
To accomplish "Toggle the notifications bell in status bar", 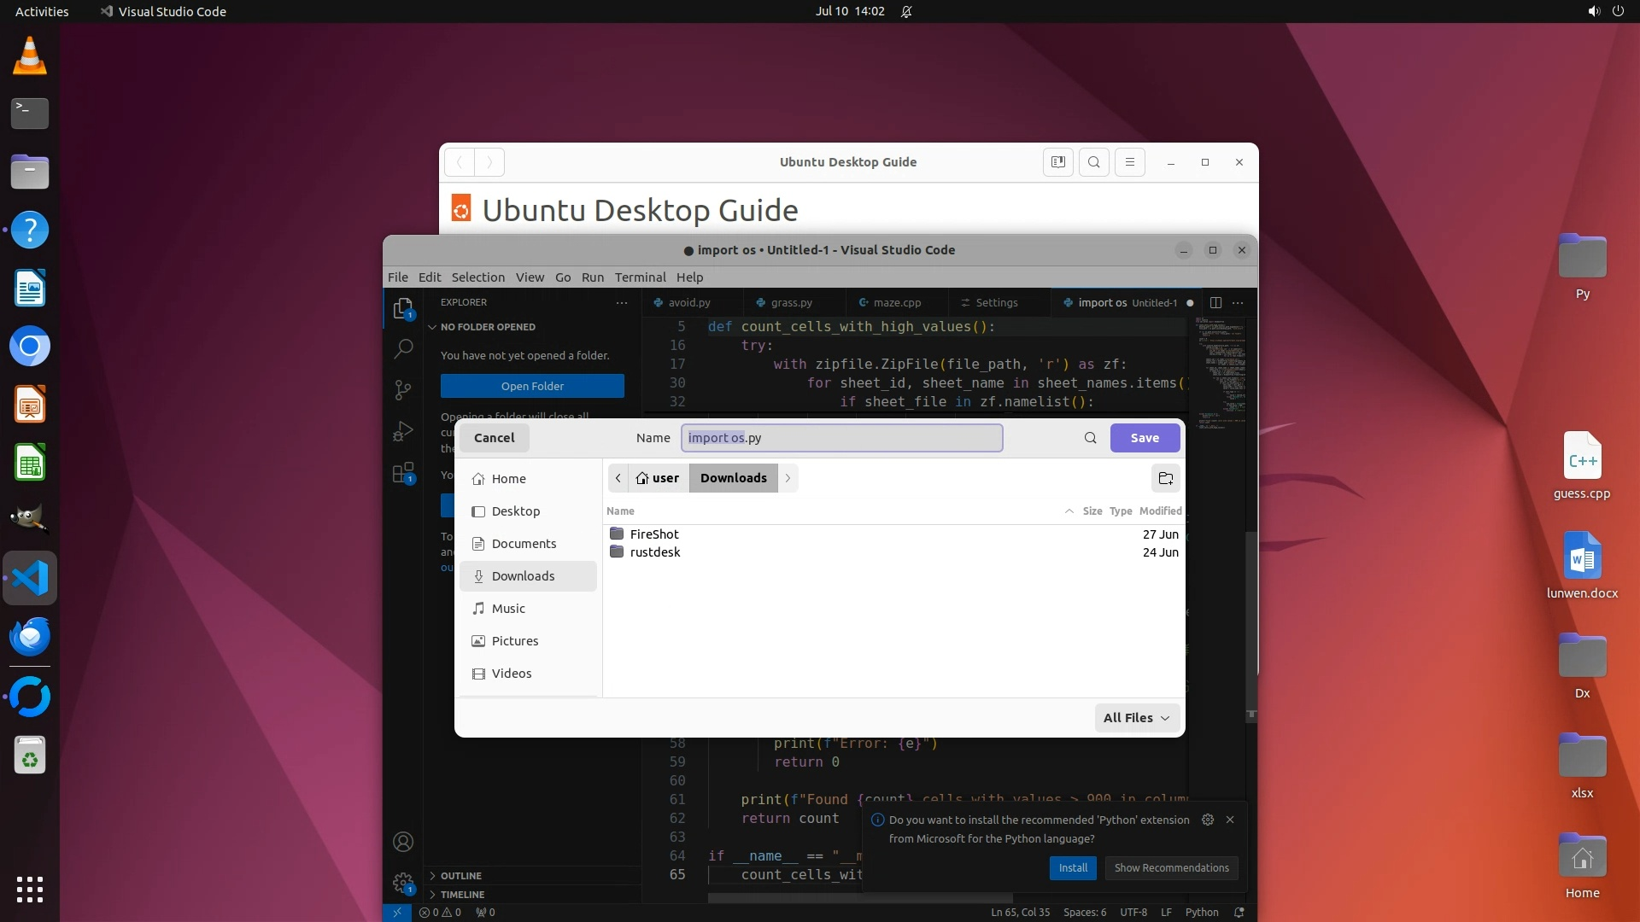I will click(1239, 912).
